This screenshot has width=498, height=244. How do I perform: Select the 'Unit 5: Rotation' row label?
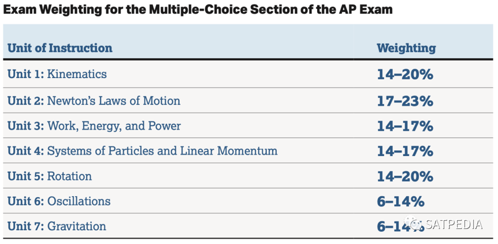(x=50, y=176)
